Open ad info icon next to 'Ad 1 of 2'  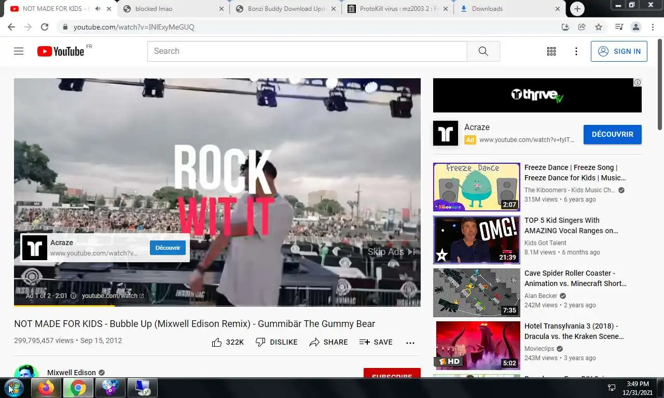73,296
